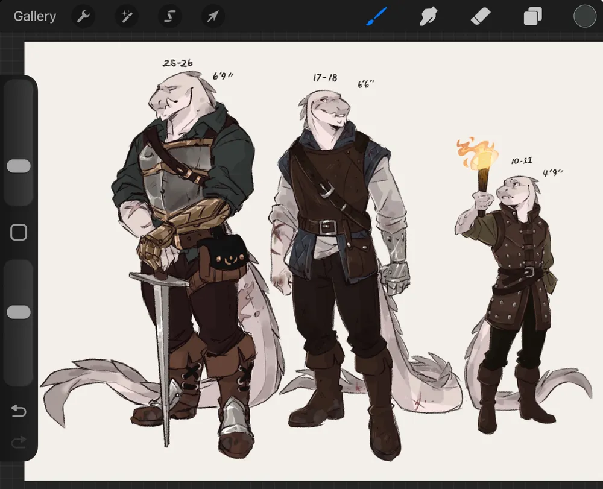Click the brush size slider handle
Viewport: 603px width, 489px height.
[19, 166]
